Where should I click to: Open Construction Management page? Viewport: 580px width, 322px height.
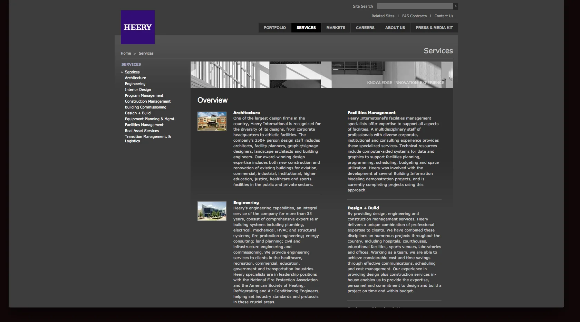147,101
